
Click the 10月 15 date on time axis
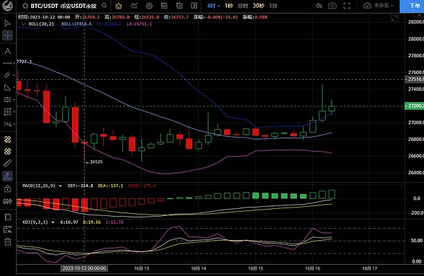pos(256,268)
